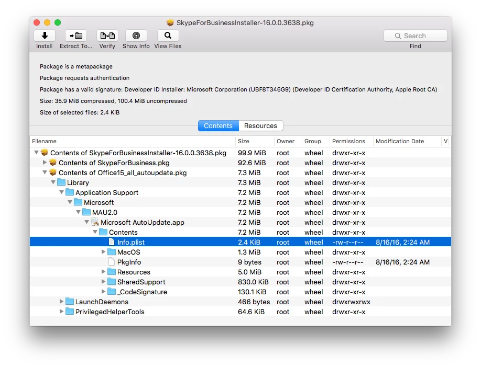Collapse the Microsoft folder
This screenshot has width=481, height=368.
70,202
